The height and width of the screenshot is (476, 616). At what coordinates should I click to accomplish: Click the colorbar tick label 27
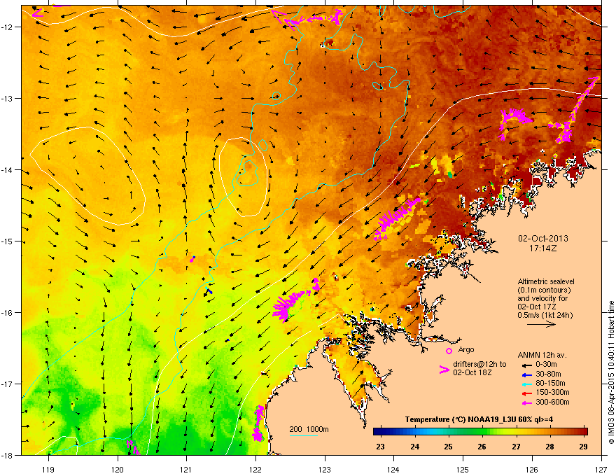point(516,447)
